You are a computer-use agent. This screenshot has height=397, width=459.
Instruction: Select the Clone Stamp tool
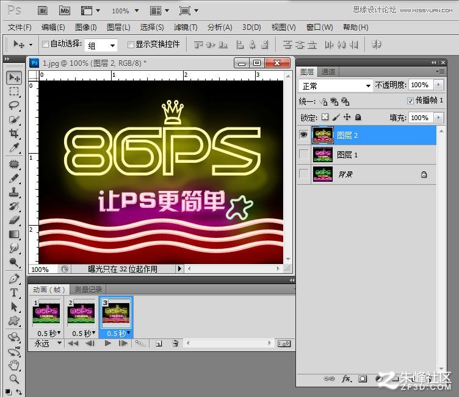pyautogui.click(x=14, y=192)
